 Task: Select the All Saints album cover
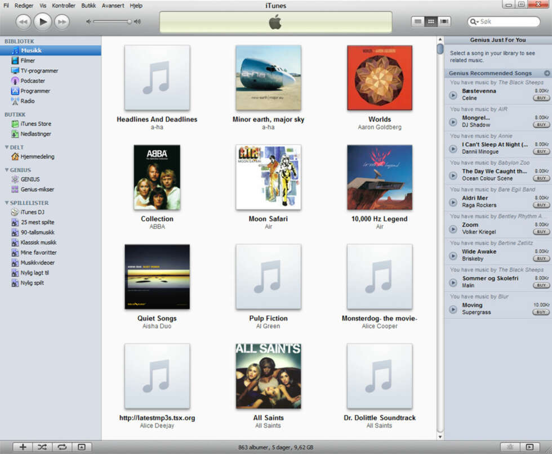click(x=268, y=376)
